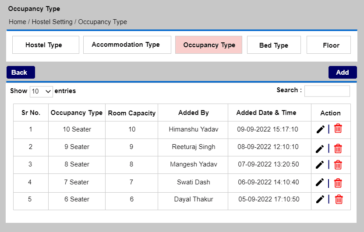Click the date '05-09-2022 17:10:50'
Image resolution: width=364 pixels, height=232 pixels.
pyautogui.click(x=269, y=199)
